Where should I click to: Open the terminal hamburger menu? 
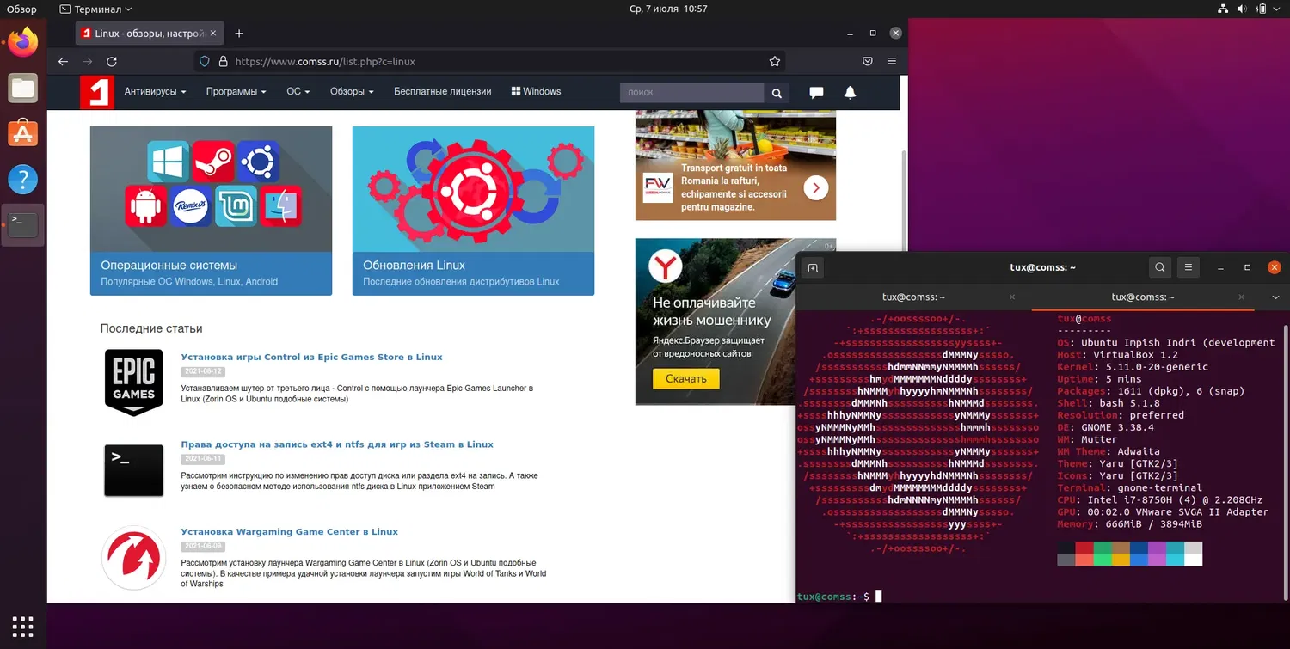point(1189,267)
